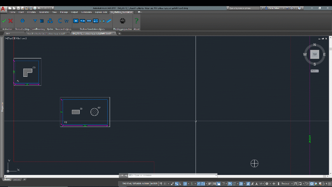Click the Plot quick access printer icon
Image resolution: width=332 pixels, height=187 pixels.
[x=35, y=8]
